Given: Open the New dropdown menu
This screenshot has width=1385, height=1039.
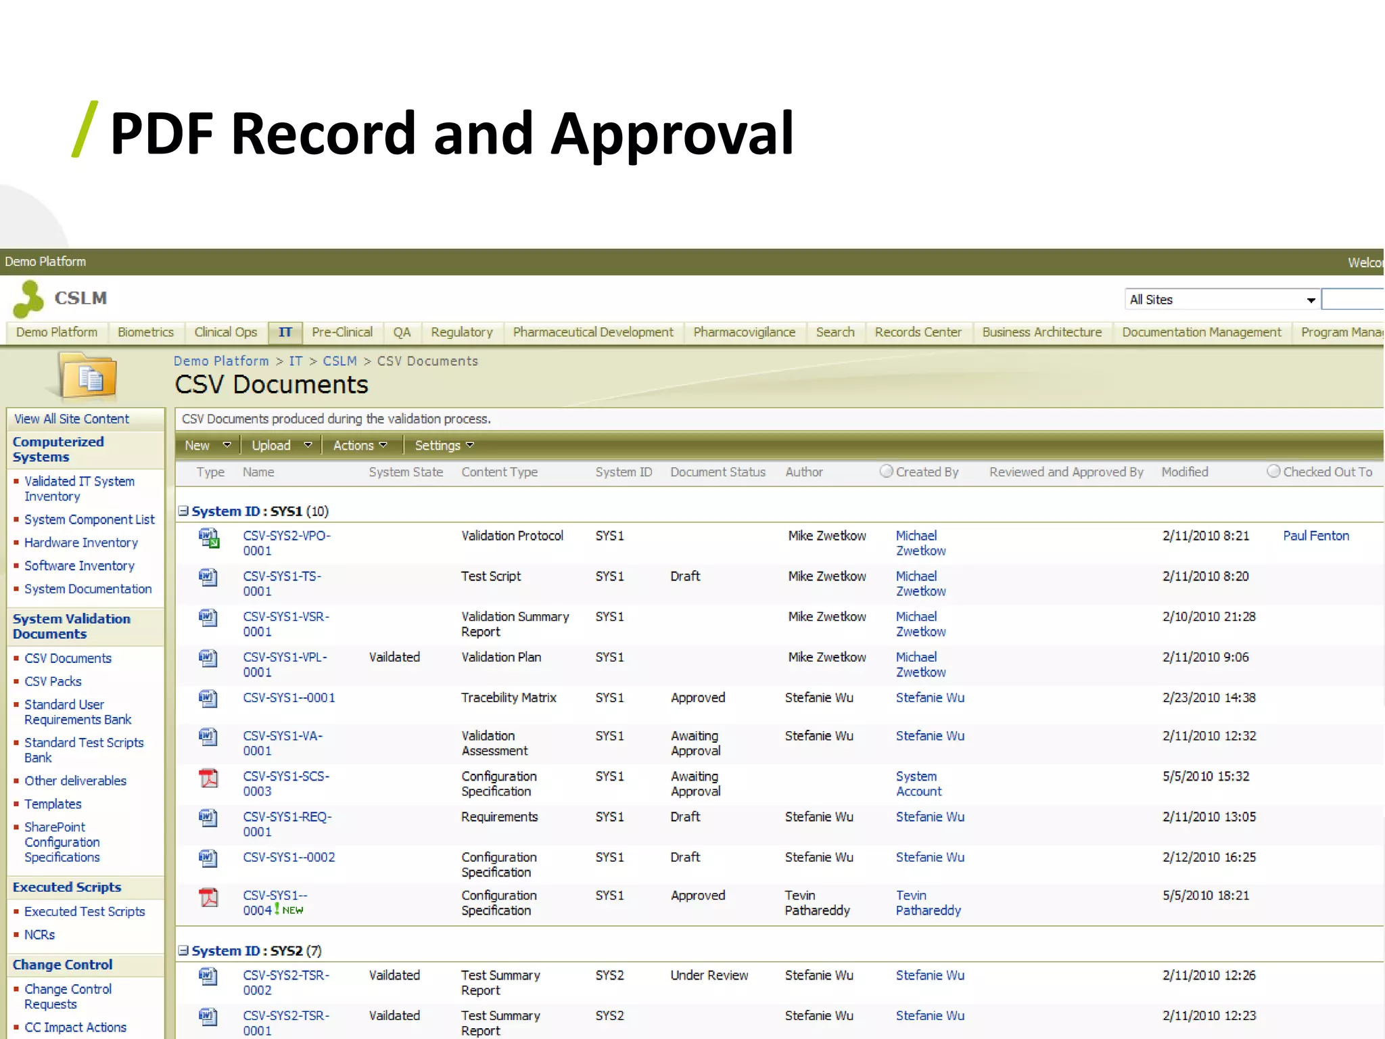Looking at the screenshot, I should (x=208, y=445).
